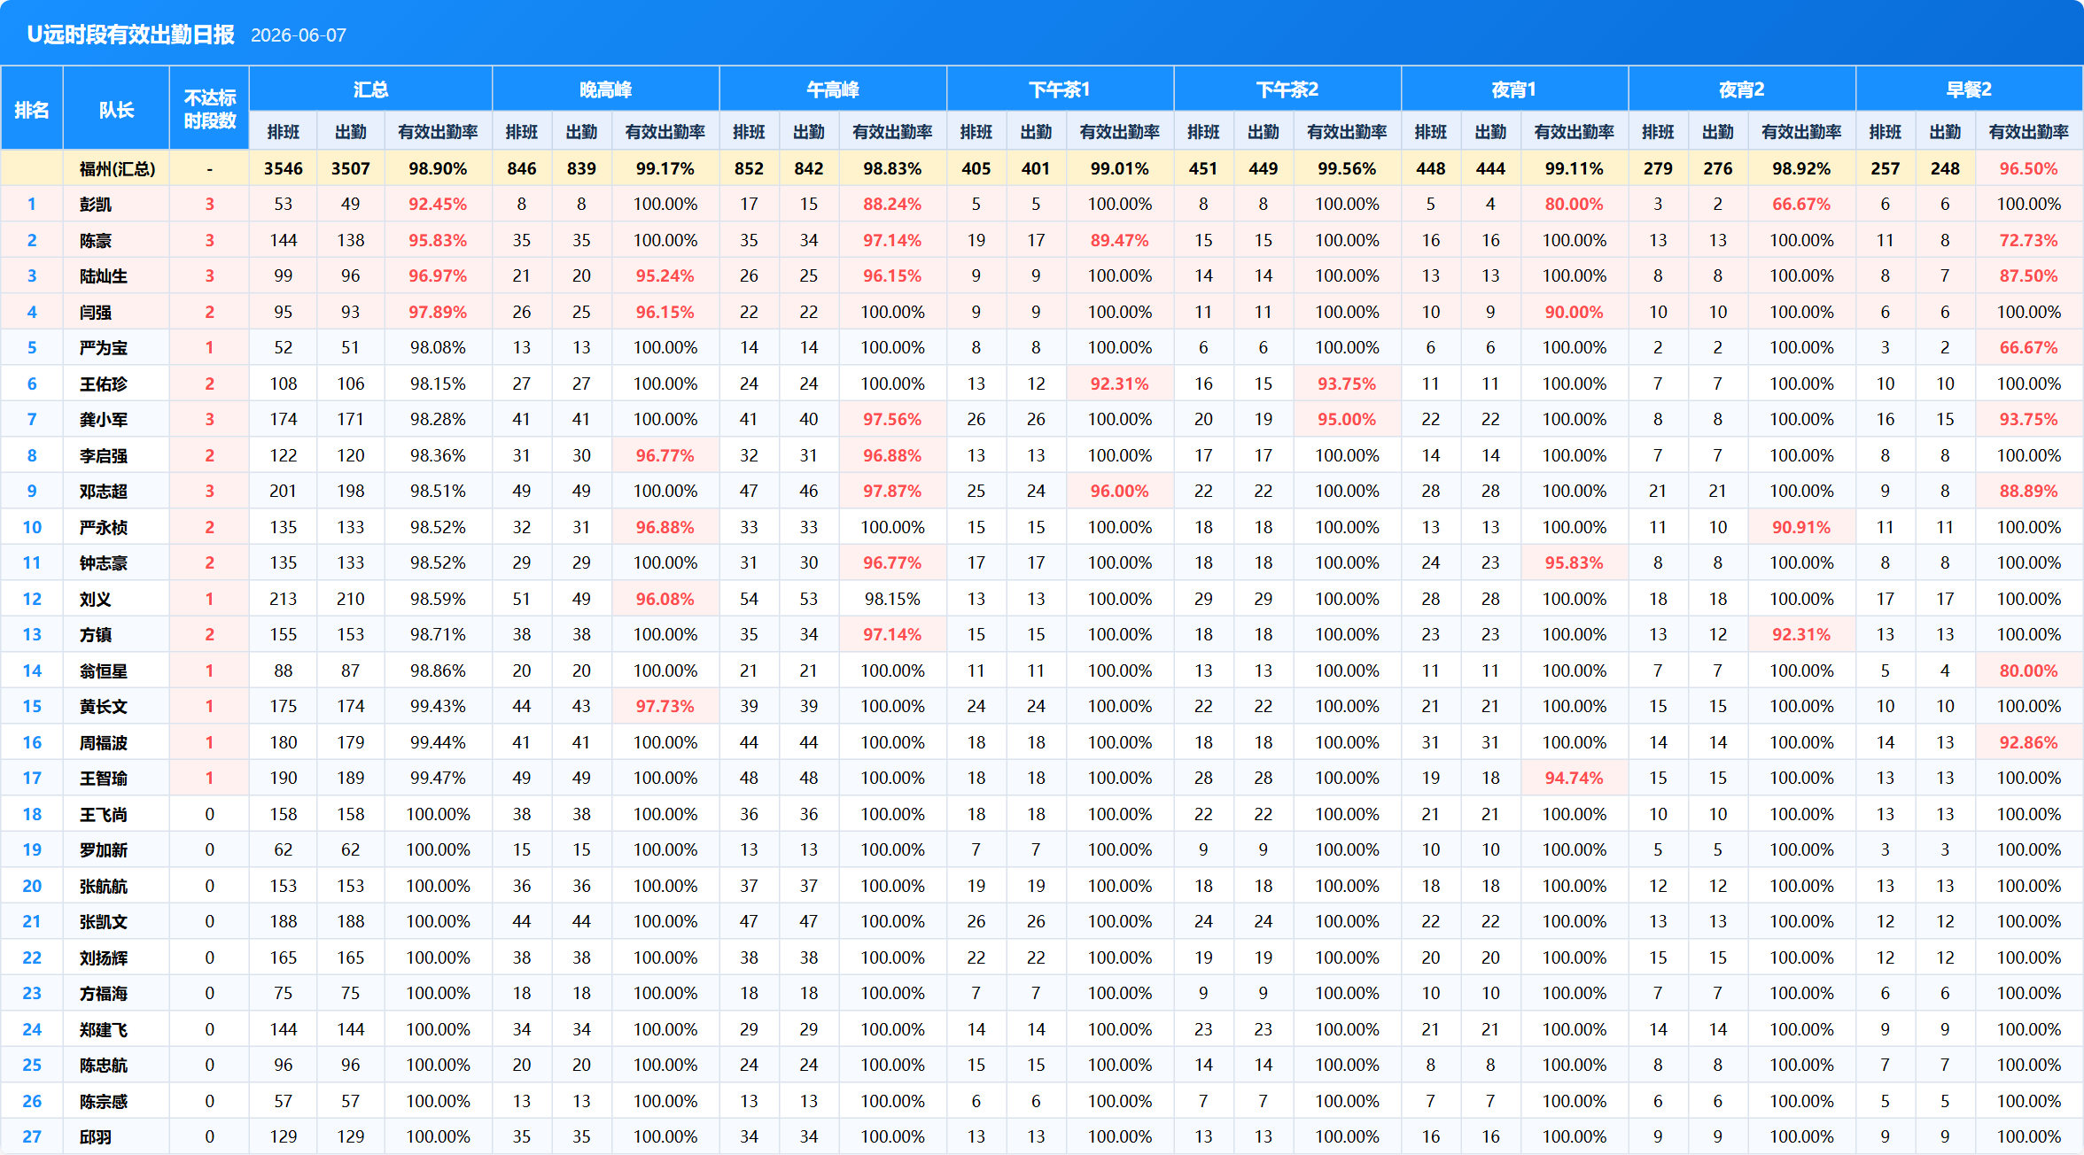Select the 下午茶1 group header
This screenshot has width=2084, height=1155.
[x=1060, y=89]
